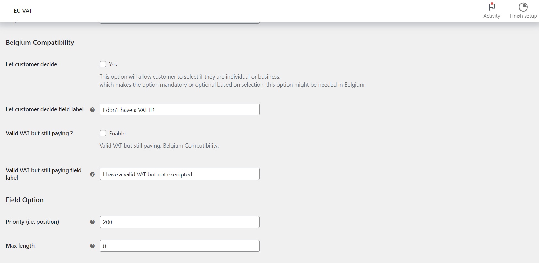Viewport: 539px width, 263px height.
Task: Click the Activity flag icon with red dot
Action: (x=492, y=7)
